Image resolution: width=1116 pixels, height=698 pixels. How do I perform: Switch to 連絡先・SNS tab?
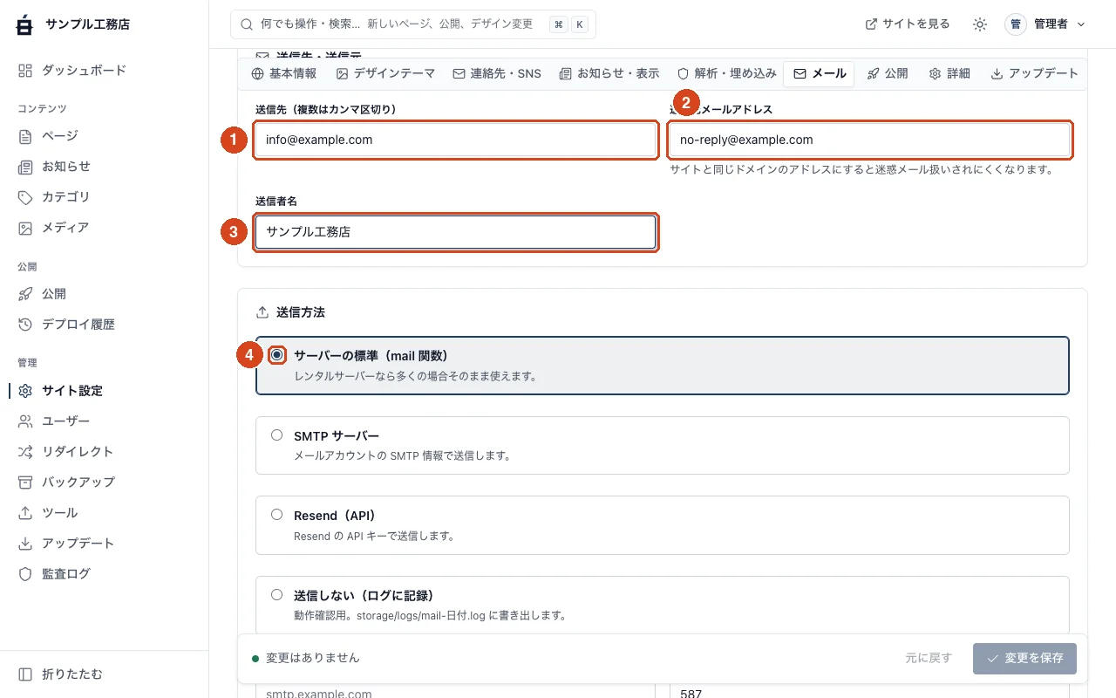pos(497,73)
